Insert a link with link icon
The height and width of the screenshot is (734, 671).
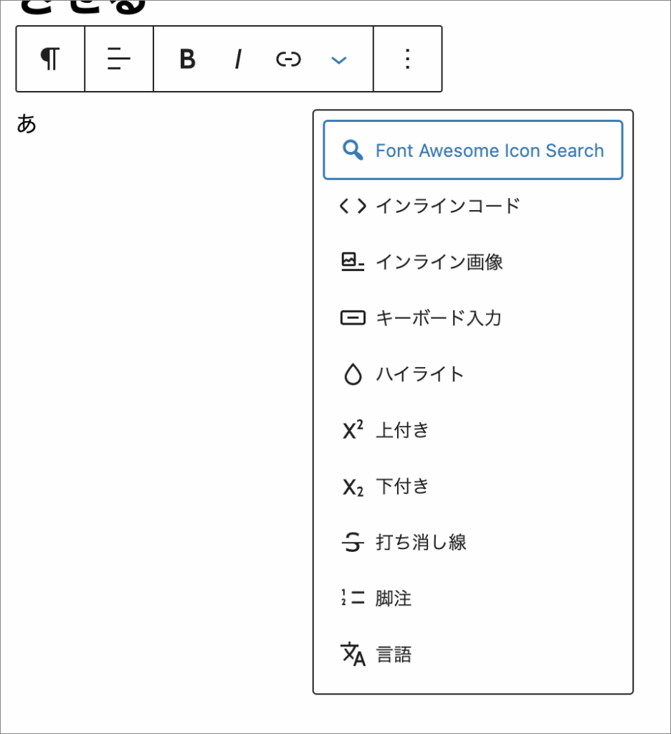click(x=288, y=59)
